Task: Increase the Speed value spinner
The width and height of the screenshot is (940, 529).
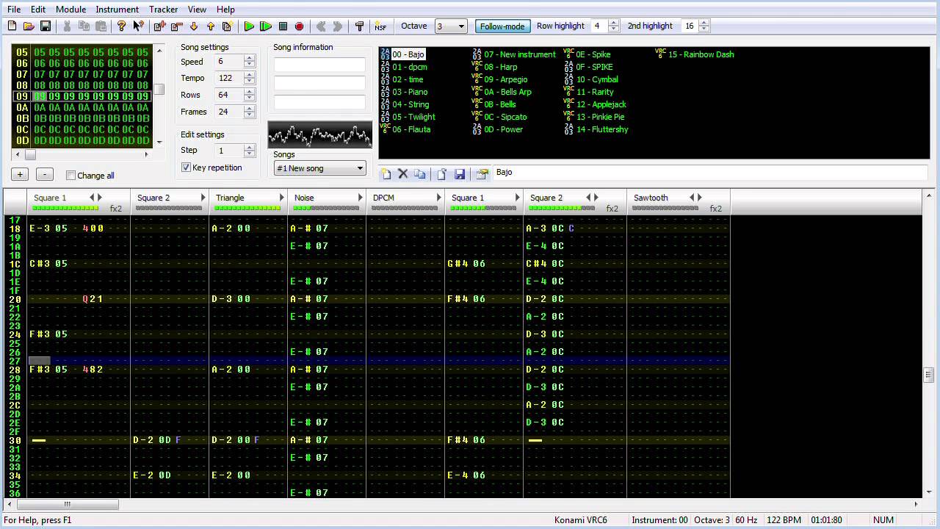Action: [250, 58]
